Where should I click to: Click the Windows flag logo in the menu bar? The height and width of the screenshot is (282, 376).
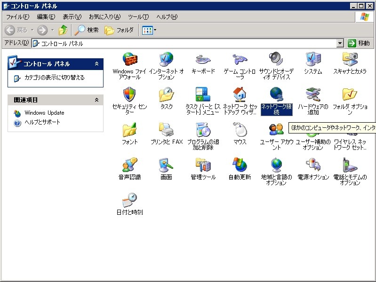click(x=365, y=17)
